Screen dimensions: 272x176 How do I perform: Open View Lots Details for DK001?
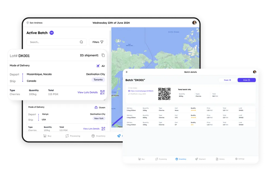pos(87,92)
